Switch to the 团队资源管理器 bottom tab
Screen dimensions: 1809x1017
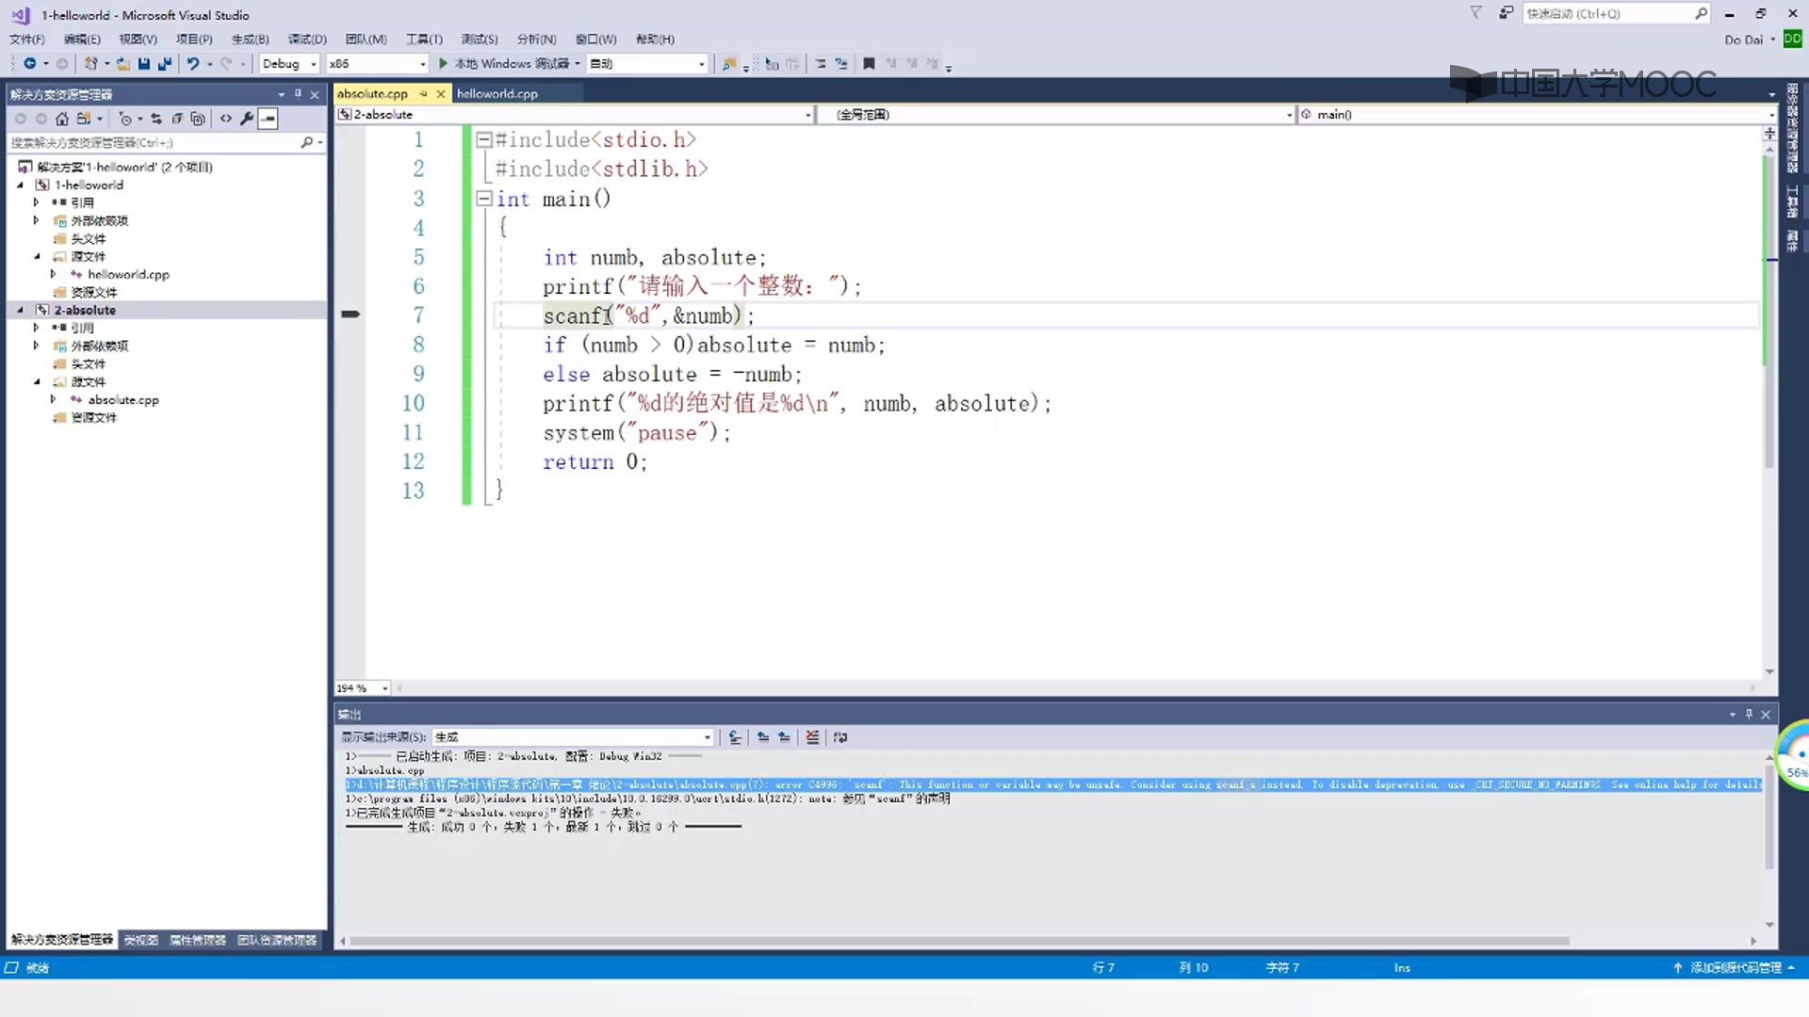[277, 940]
